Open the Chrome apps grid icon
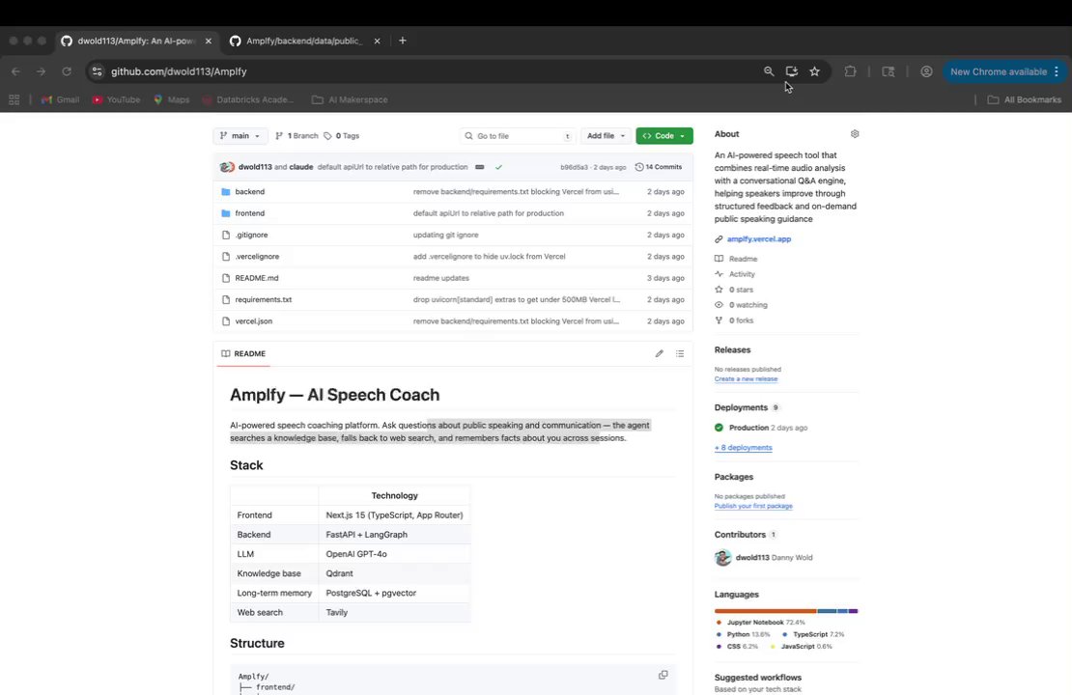 coord(14,99)
